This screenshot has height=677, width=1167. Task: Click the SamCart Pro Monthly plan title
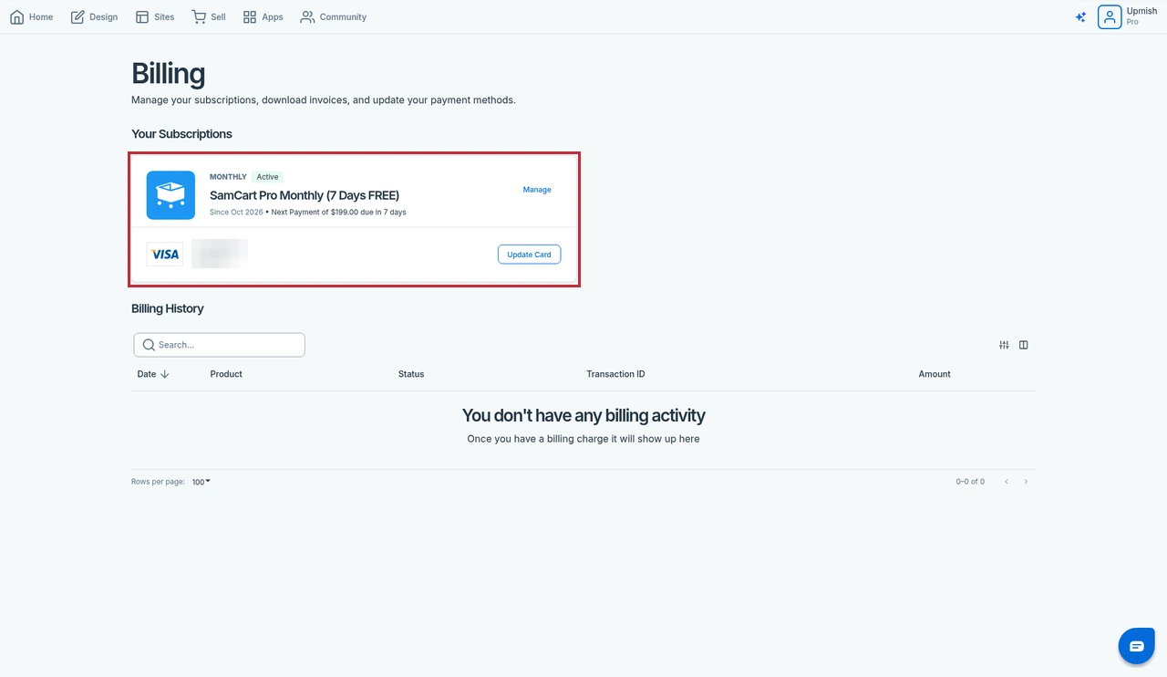pyautogui.click(x=305, y=195)
